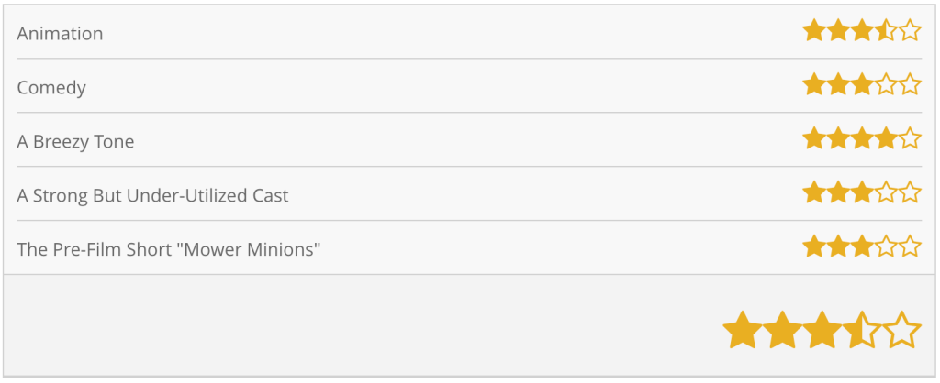
Task: Click the empty fifth star for Breezy Tone
Action: pos(910,139)
